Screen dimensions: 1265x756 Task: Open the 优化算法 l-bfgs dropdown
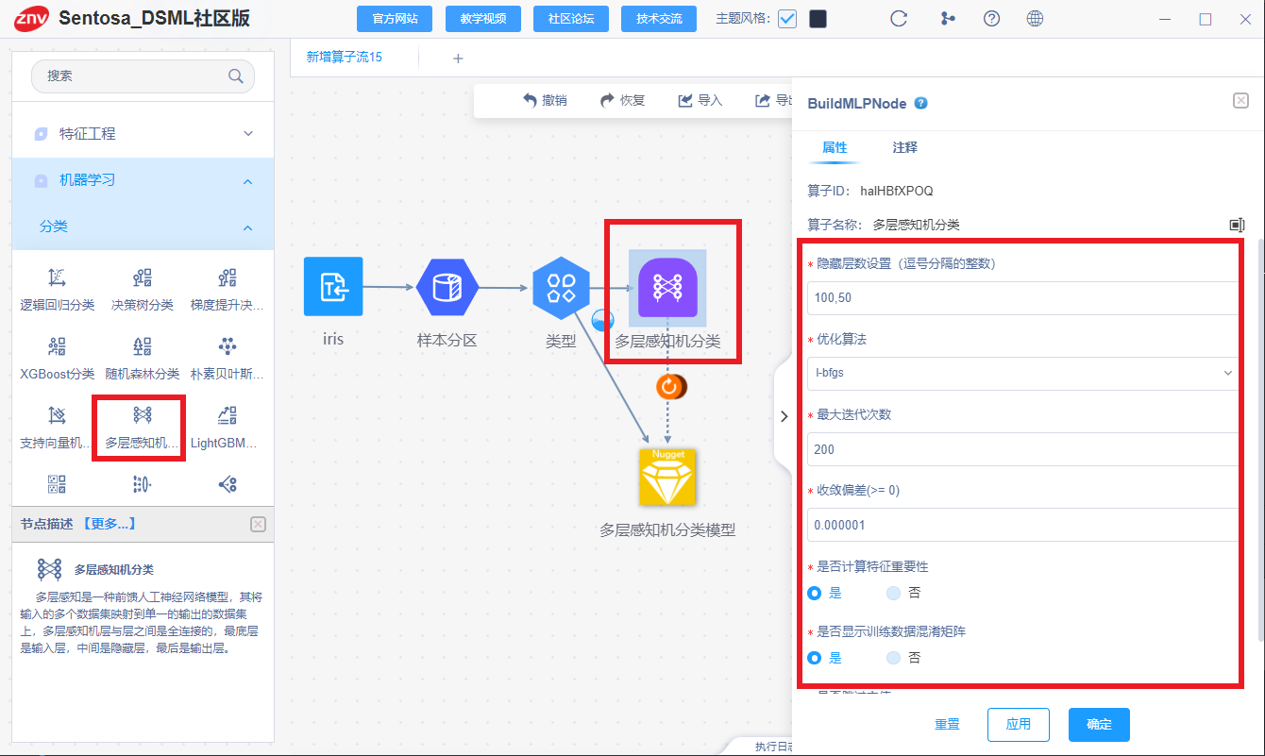coord(1023,373)
